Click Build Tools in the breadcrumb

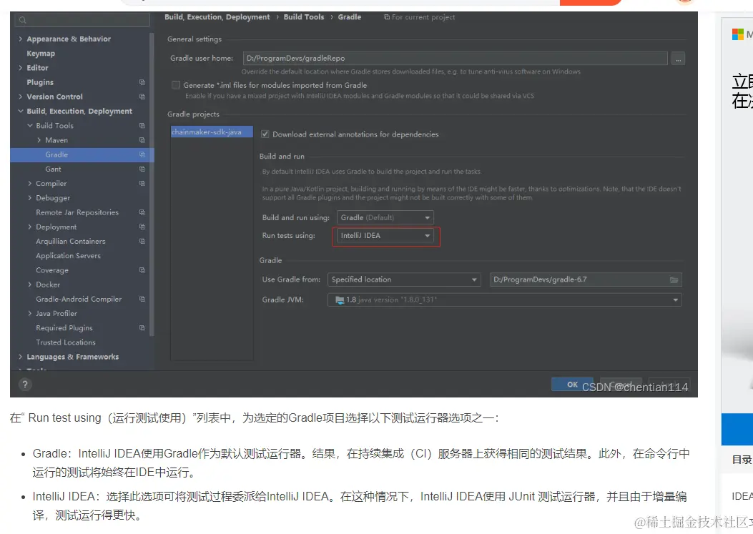303,17
